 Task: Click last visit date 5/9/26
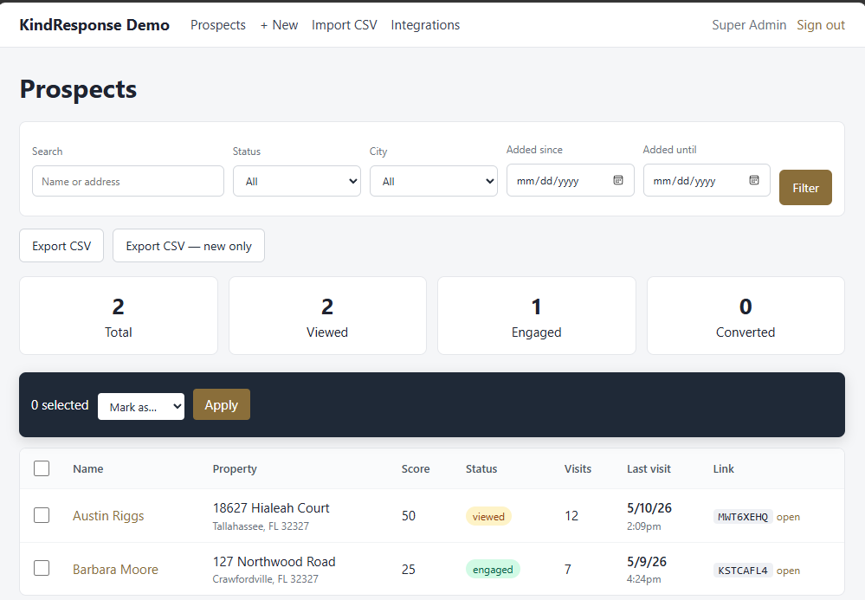[646, 561]
